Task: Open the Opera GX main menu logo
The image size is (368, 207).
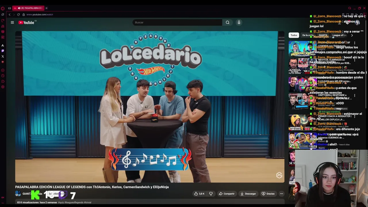Action: [3, 8]
